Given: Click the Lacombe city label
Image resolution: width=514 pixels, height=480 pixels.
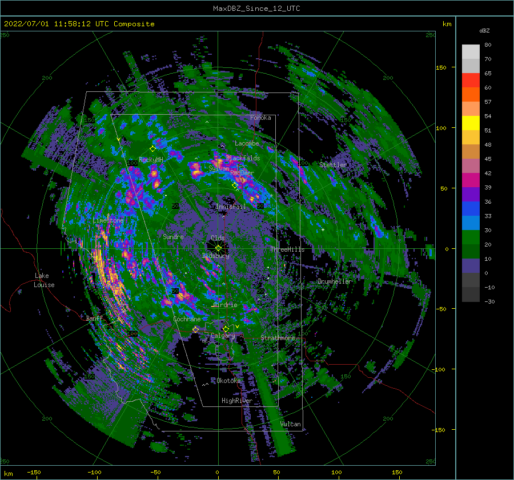Looking at the screenshot, I should point(247,143).
